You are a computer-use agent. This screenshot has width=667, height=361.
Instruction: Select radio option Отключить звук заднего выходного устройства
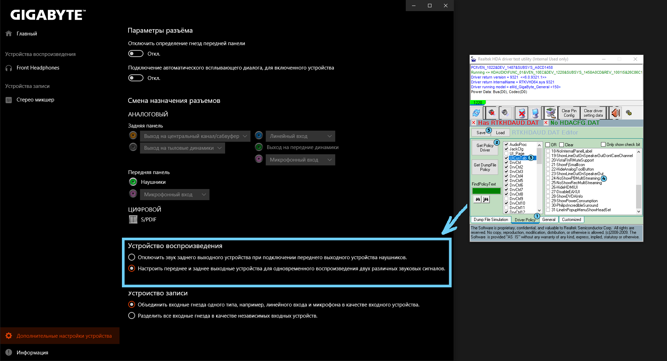click(x=132, y=257)
